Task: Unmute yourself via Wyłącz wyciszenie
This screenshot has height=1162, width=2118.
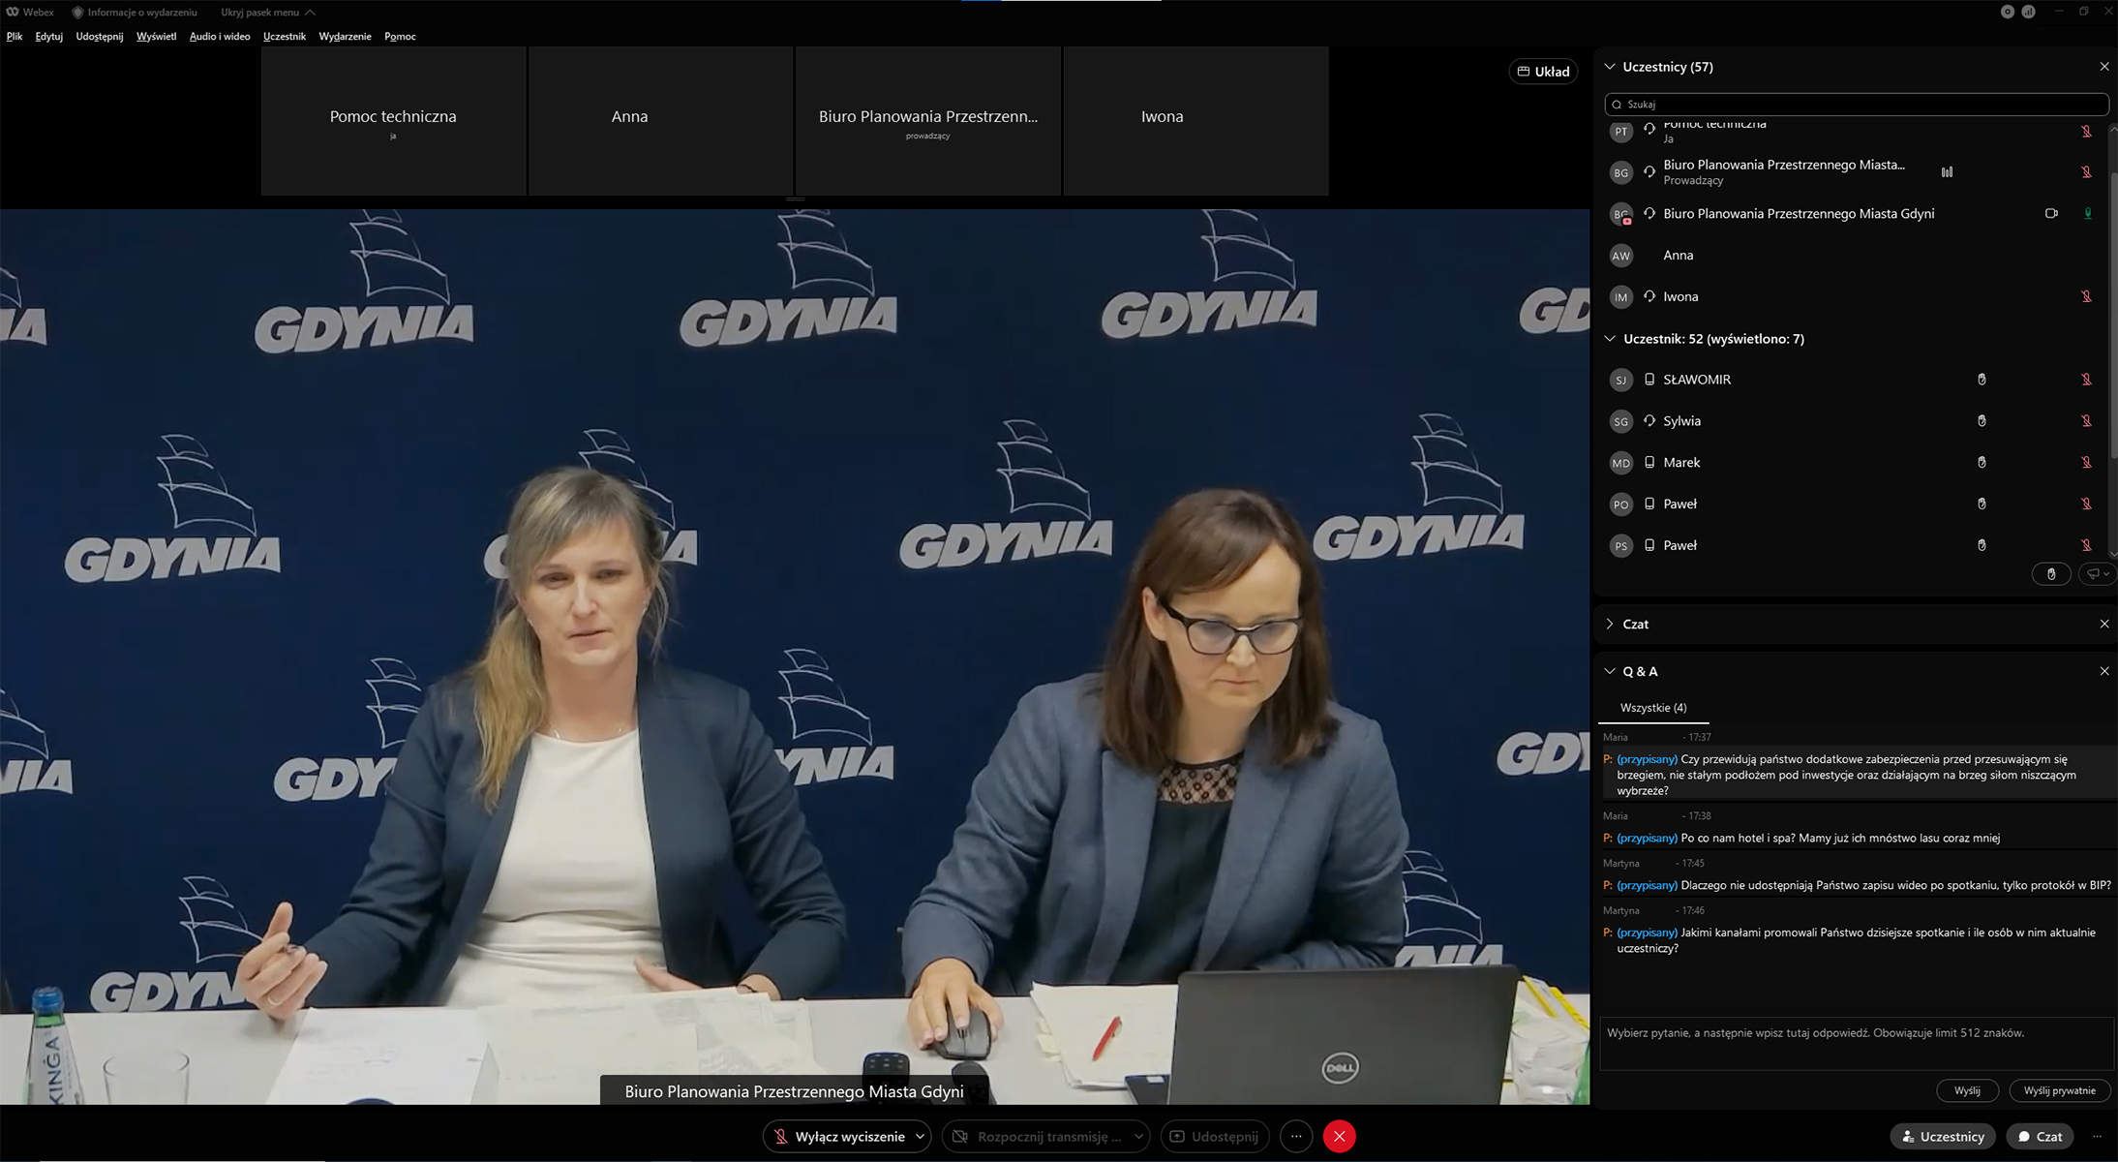Action: (834, 1136)
